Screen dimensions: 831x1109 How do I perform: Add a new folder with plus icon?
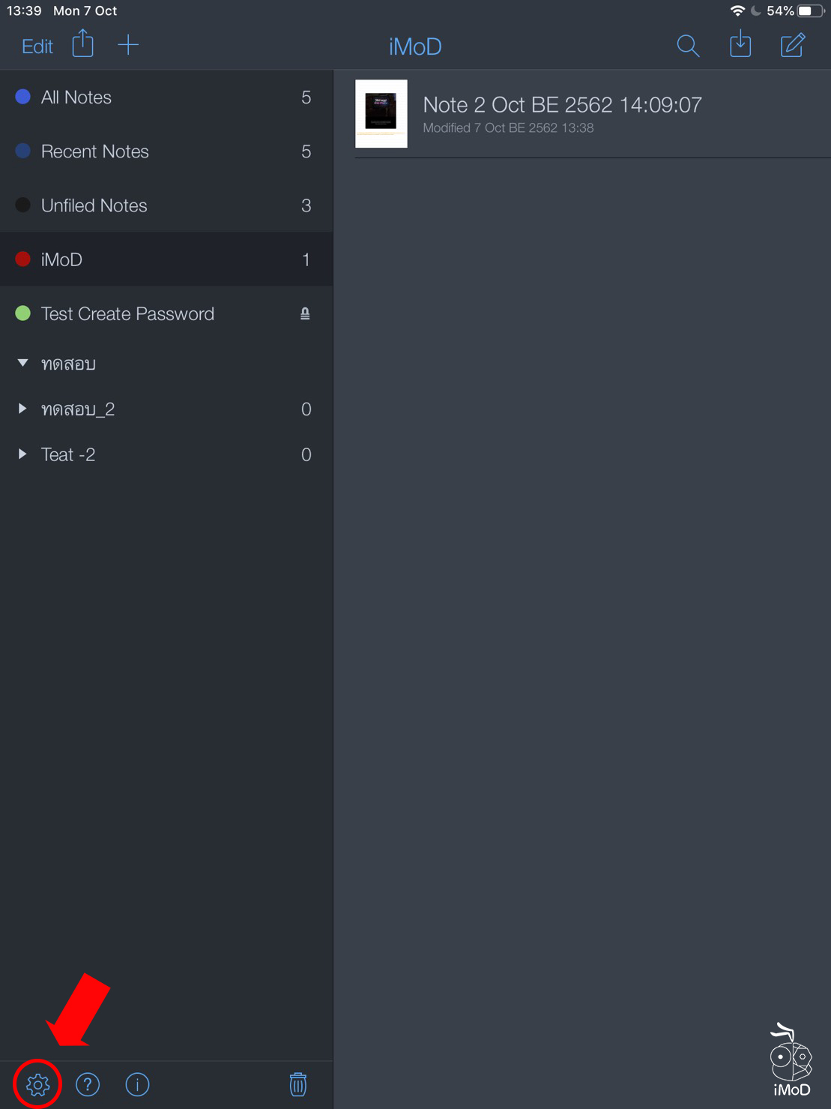click(128, 45)
